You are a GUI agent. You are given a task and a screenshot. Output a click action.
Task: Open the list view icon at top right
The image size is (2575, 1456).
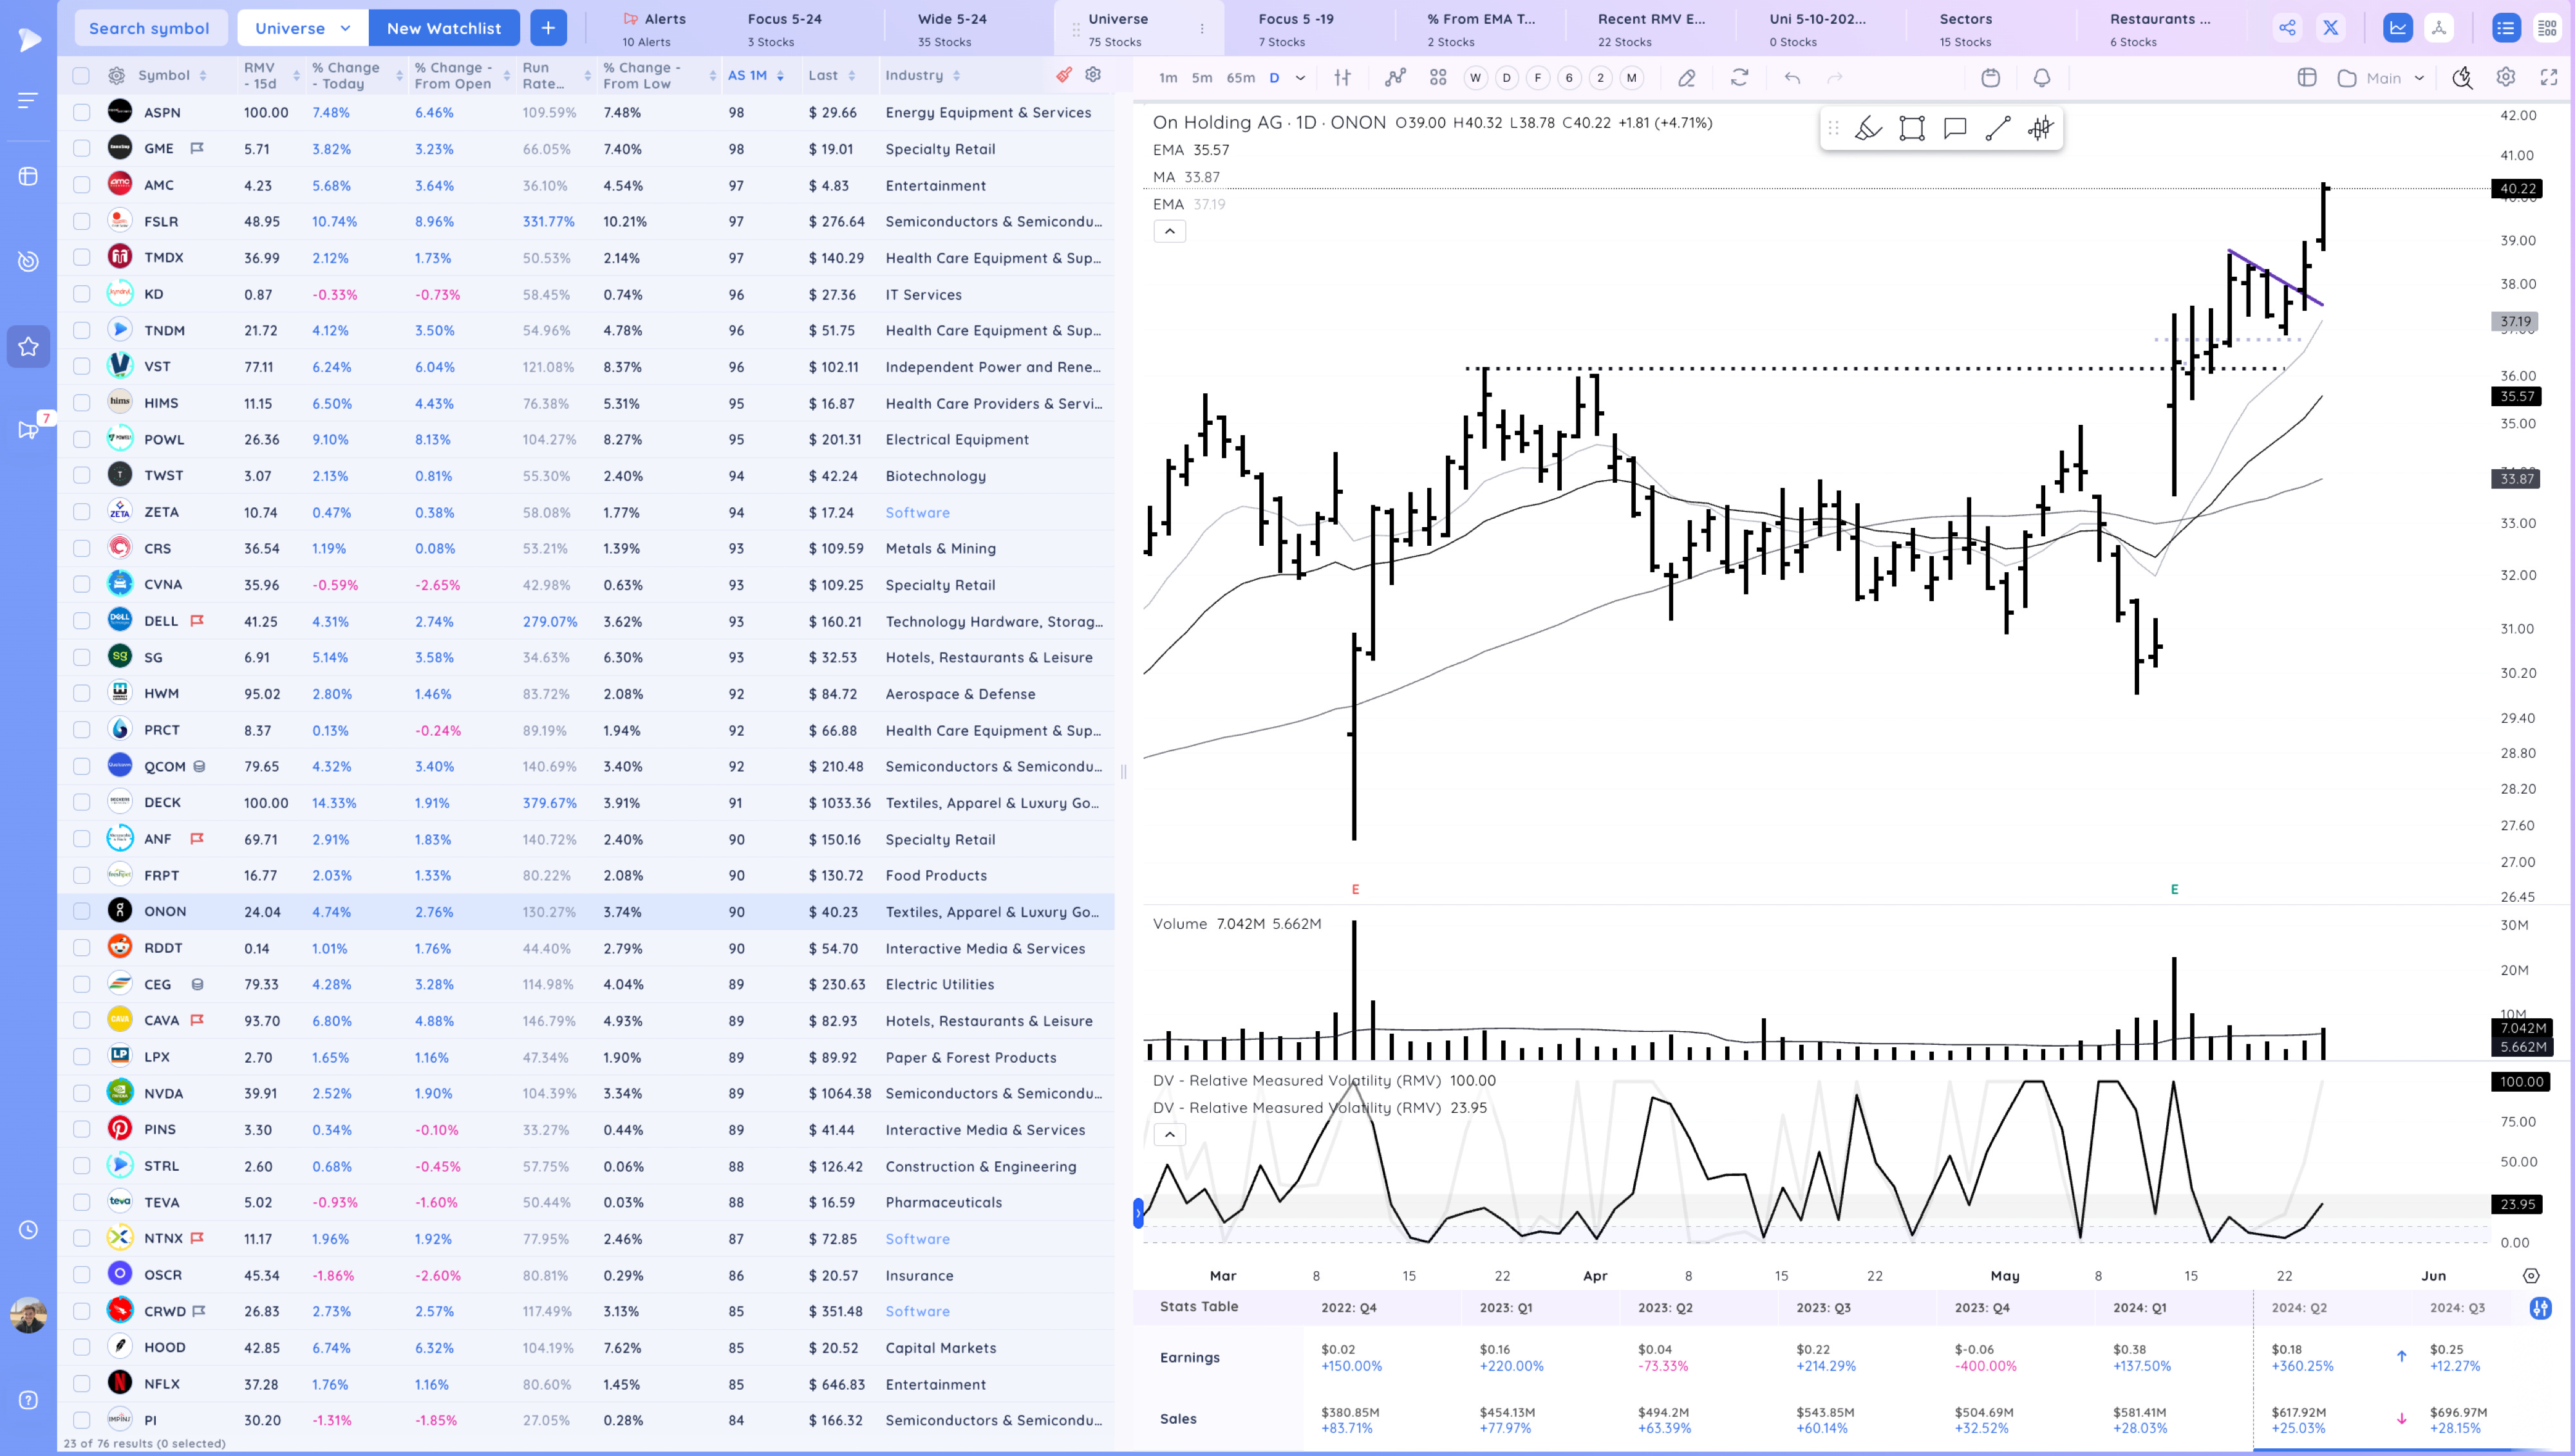(2505, 28)
